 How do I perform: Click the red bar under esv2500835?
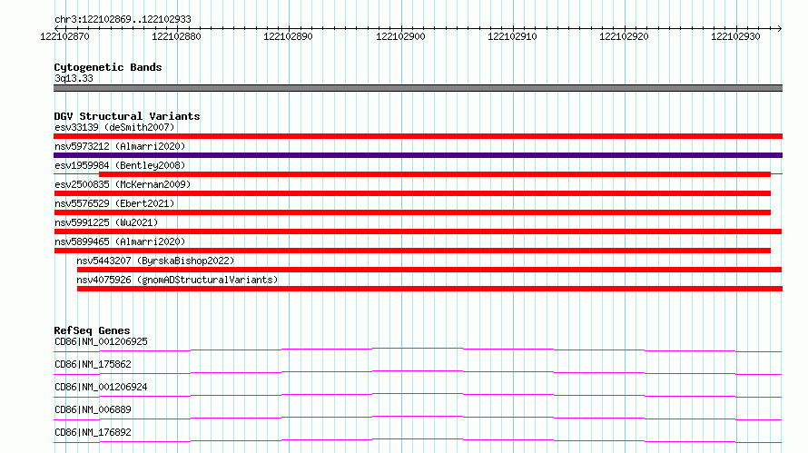click(x=412, y=193)
